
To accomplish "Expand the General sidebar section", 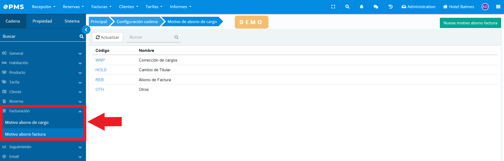I will [42, 53].
